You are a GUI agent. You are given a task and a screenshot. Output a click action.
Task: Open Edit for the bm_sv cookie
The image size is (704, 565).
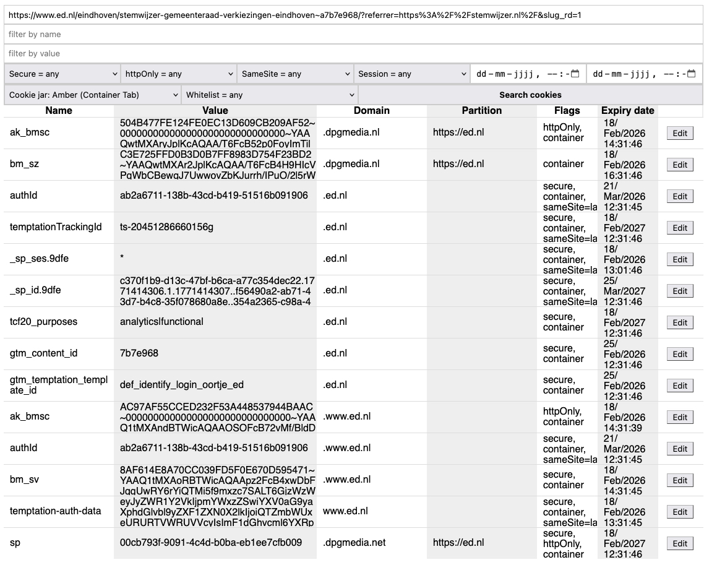point(680,480)
